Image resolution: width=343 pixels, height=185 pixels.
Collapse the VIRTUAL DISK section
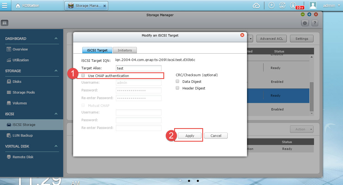(x=56, y=146)
